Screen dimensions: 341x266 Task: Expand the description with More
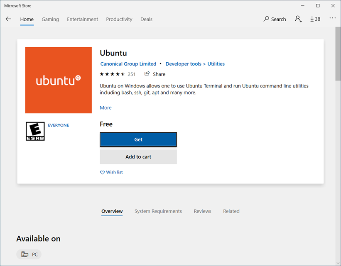coord(105,107)
